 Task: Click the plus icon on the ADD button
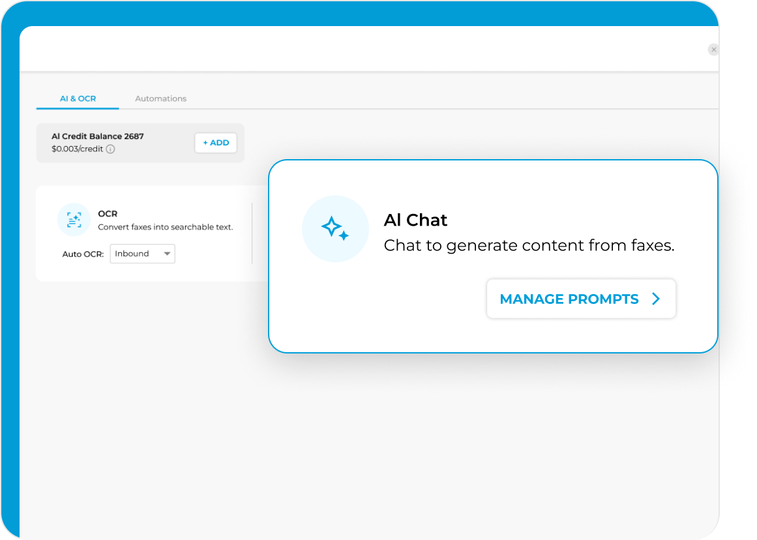207,142
